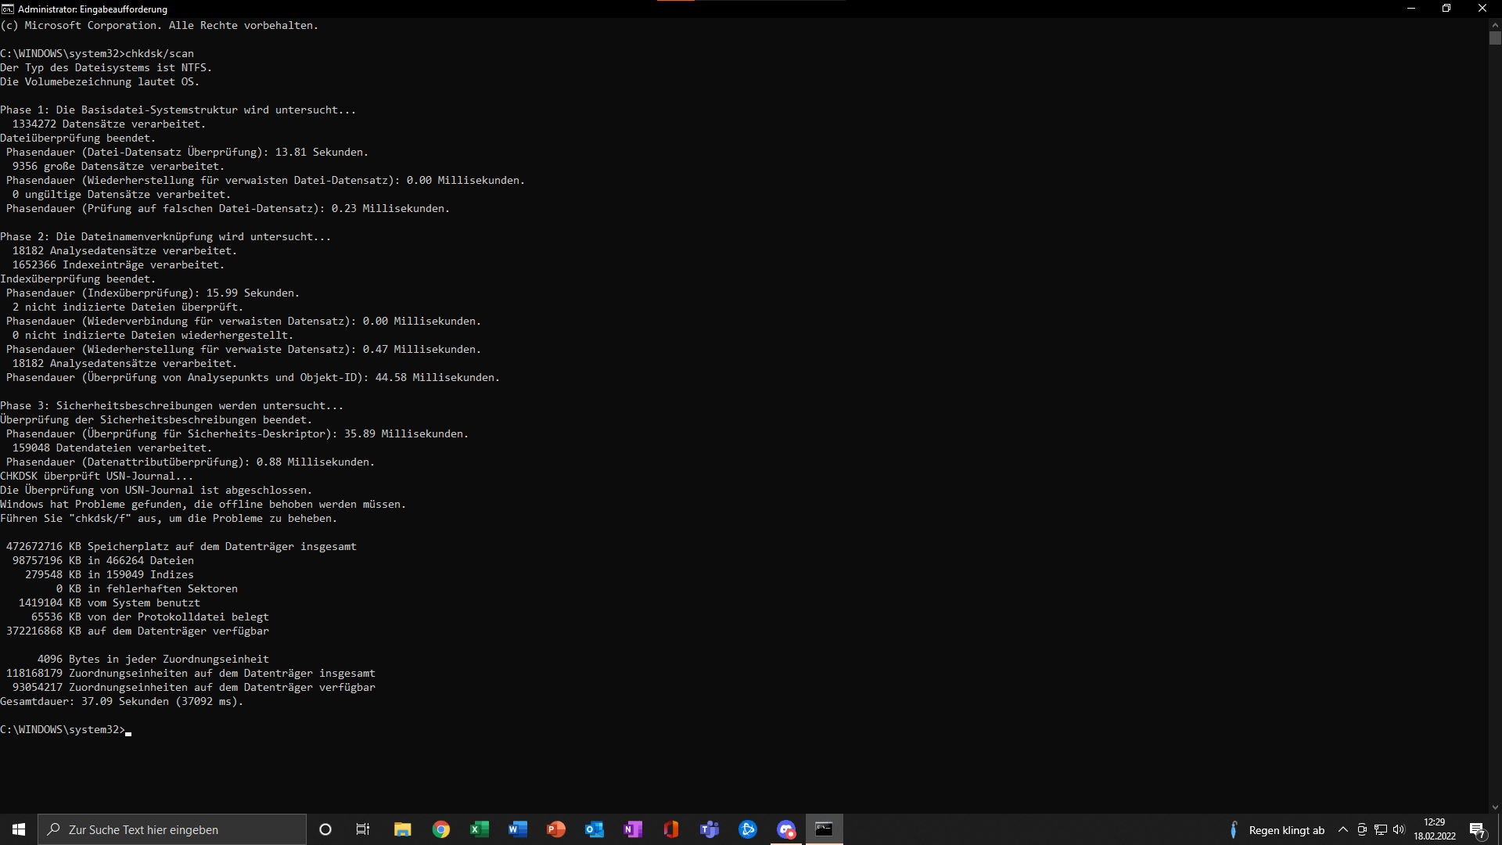This screenshot has width=1502, height=845.
Task: Open Outlook from the taskbar
Action: (x=595, y=829)
